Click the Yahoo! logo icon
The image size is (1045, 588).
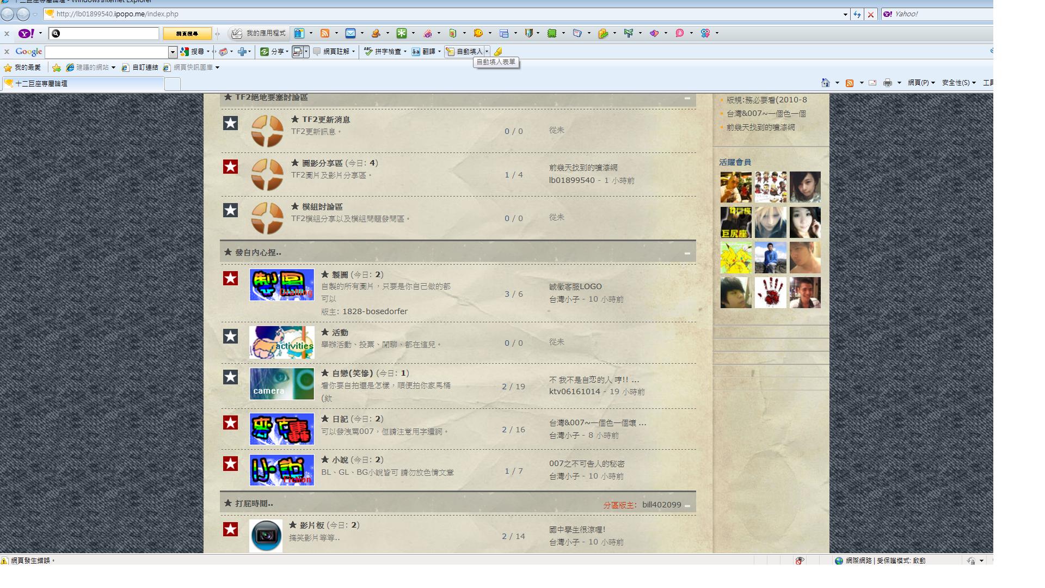(x=26, y=33)
